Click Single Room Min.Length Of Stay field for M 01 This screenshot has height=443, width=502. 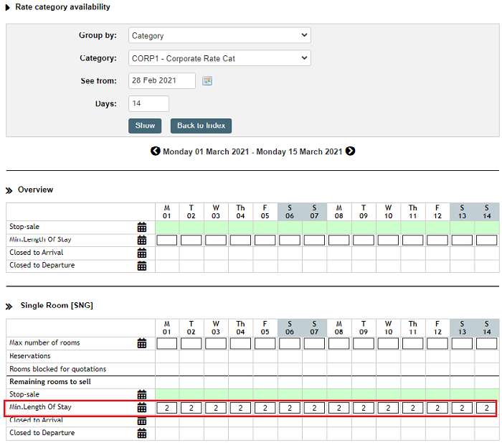click(167, 408)
